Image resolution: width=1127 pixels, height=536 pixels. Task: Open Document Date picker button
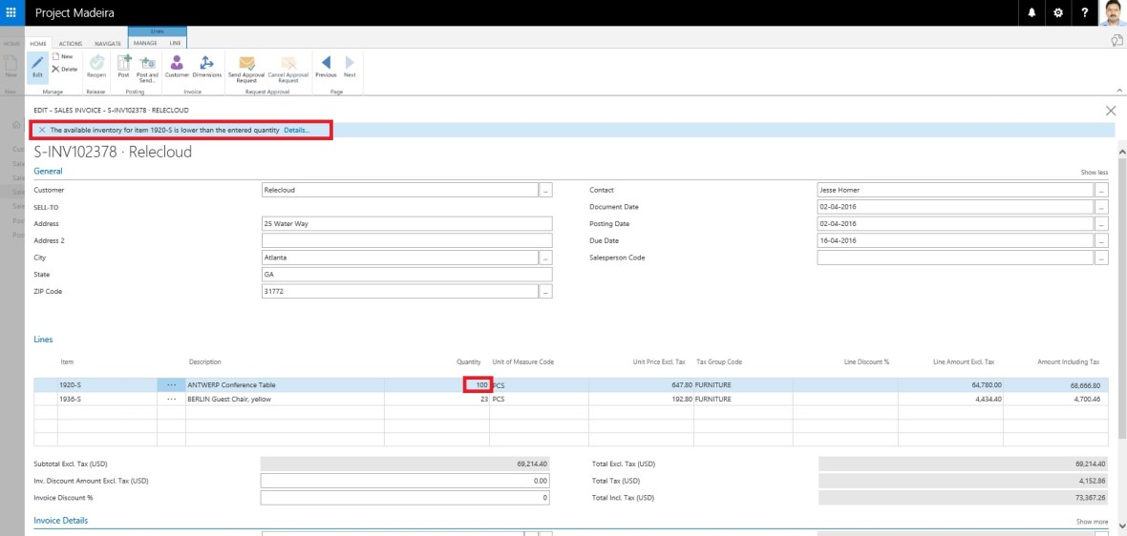(x=1101, y=207)
